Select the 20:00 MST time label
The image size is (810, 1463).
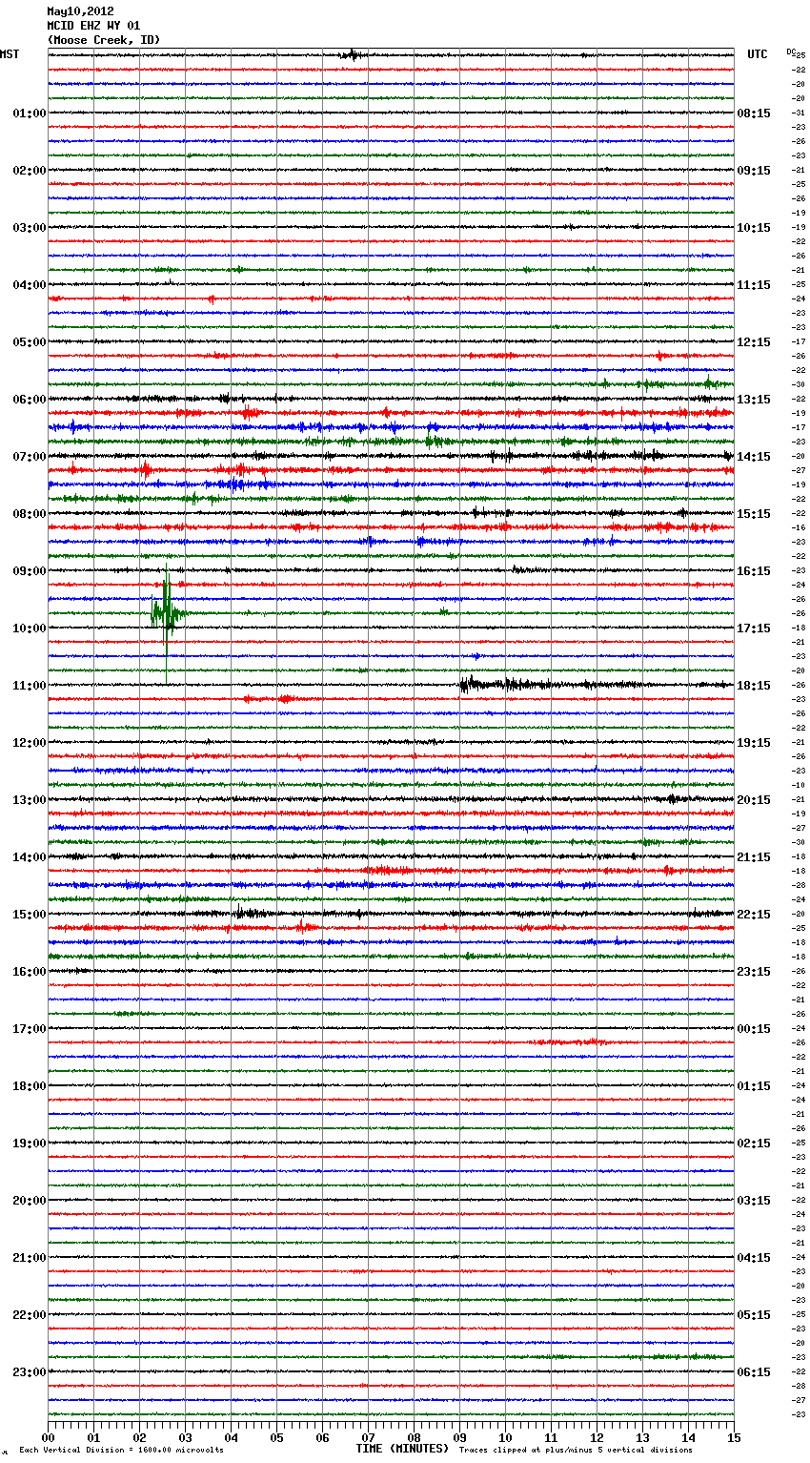pyautogui.click(x=30, y=1201)
